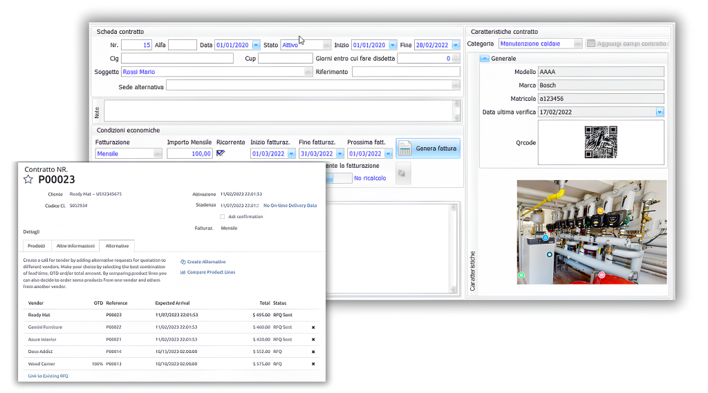Click the Note vertical tab
The image size is (708, 393).
97,113
